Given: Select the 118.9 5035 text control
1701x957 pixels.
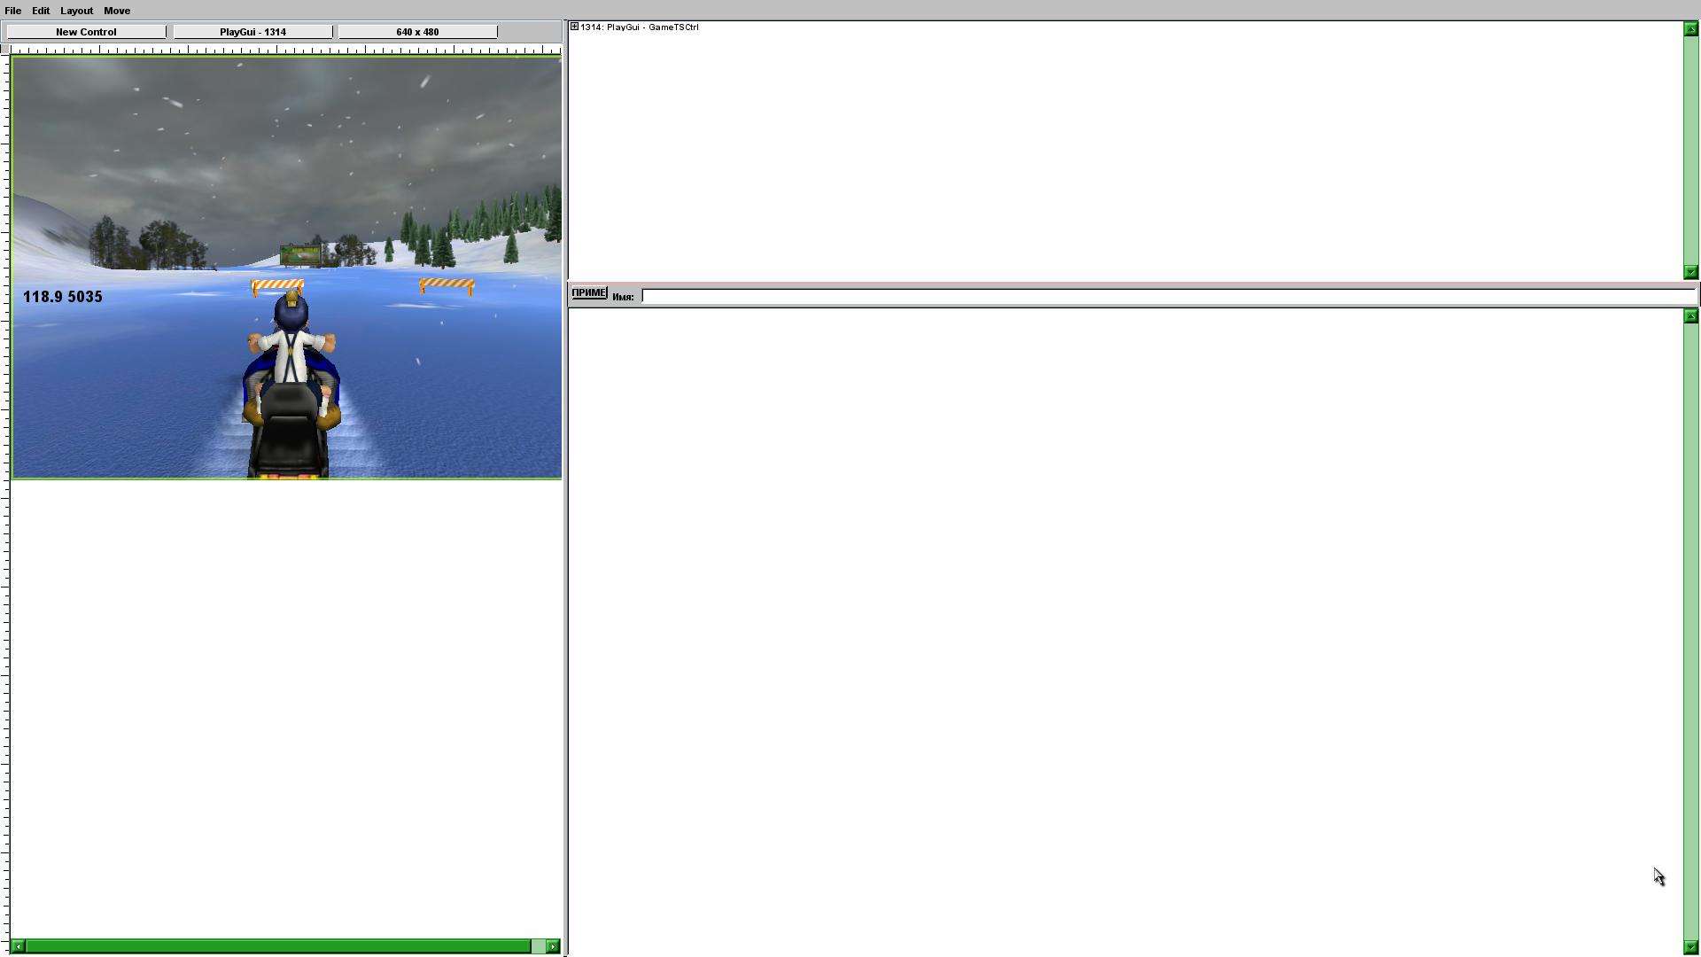Looking at the screenshot, I should tap(63, 297).
